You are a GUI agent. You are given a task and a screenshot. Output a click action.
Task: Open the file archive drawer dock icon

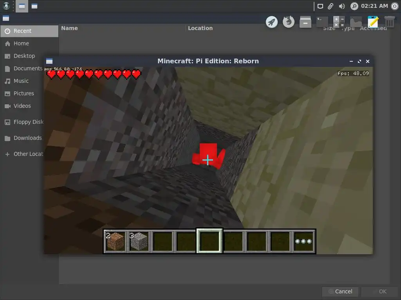(305, 22)
